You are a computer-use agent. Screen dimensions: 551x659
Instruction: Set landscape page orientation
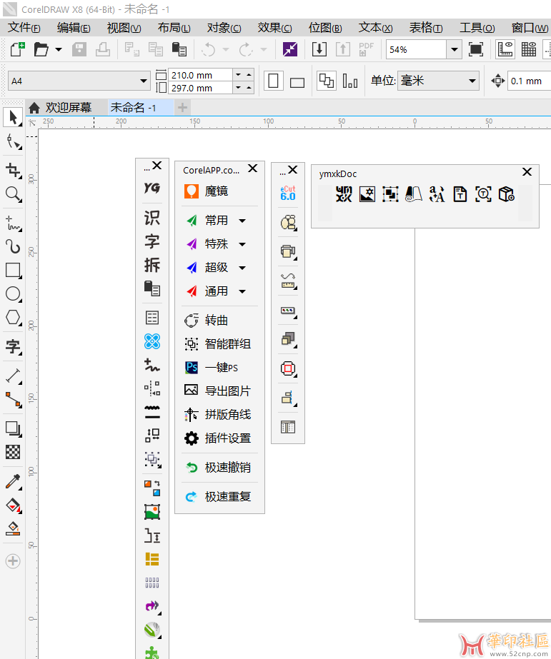pos(297,82)
